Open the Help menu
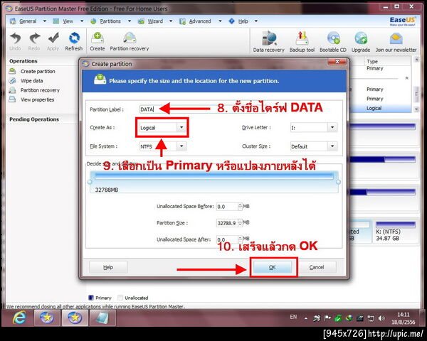Screen dimensions: 427x341 click(243, 21)
